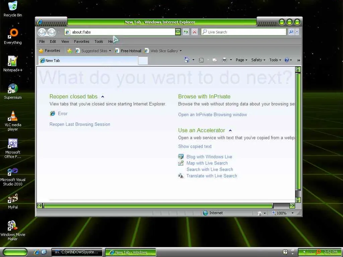Click Reopen Last Browsing Session link
The image size is (343, 257).
click(80, 124)
